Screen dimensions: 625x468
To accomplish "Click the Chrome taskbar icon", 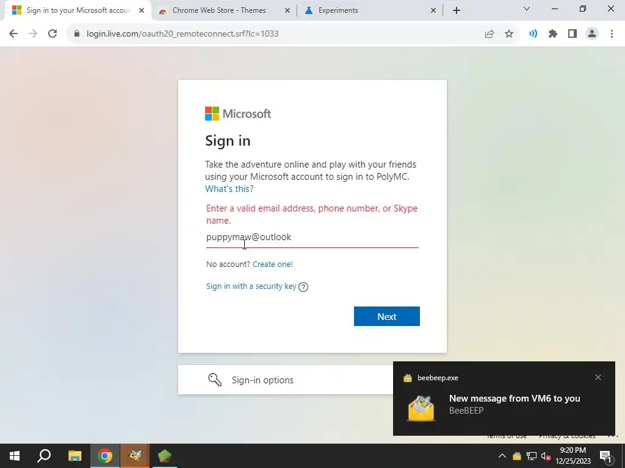I will [105, 456].
